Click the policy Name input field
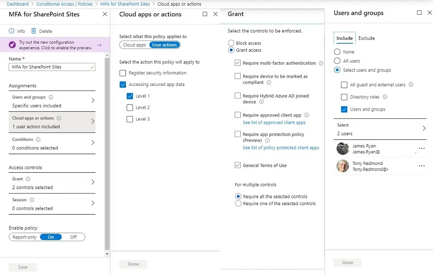This screenshot has height=275, width=433. click(52, 67)
